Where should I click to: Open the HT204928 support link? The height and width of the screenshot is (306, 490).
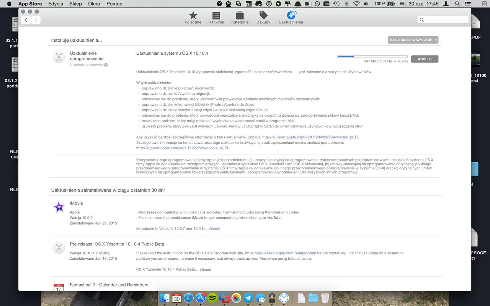tap(311, 137)
